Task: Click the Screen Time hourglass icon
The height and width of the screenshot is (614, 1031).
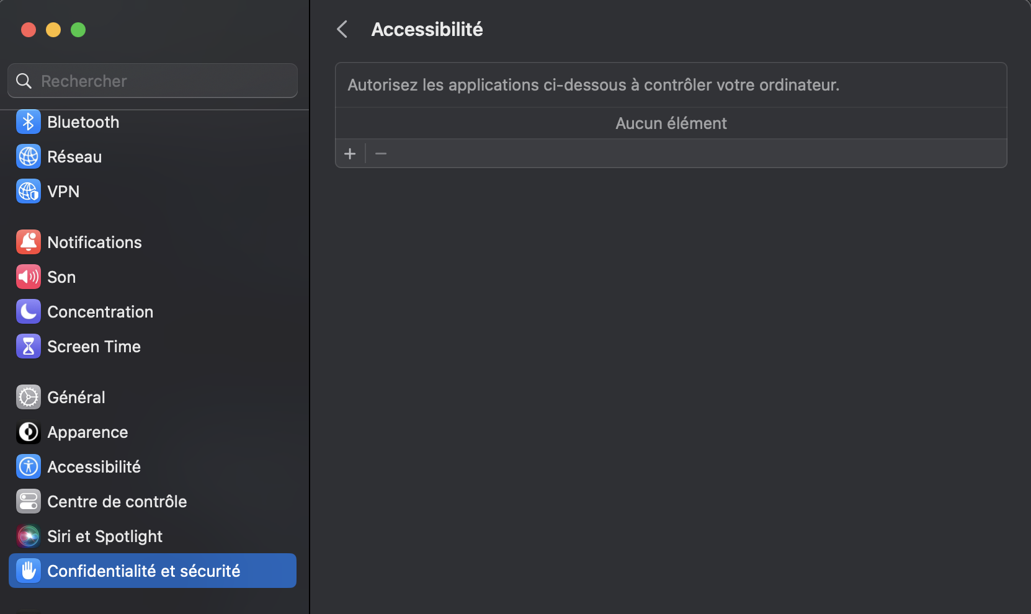Action: (28, 346)
